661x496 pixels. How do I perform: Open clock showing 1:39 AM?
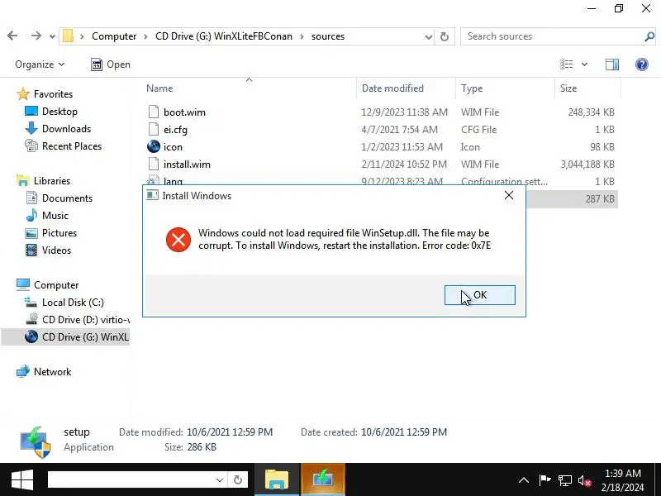tap(623, 480)
